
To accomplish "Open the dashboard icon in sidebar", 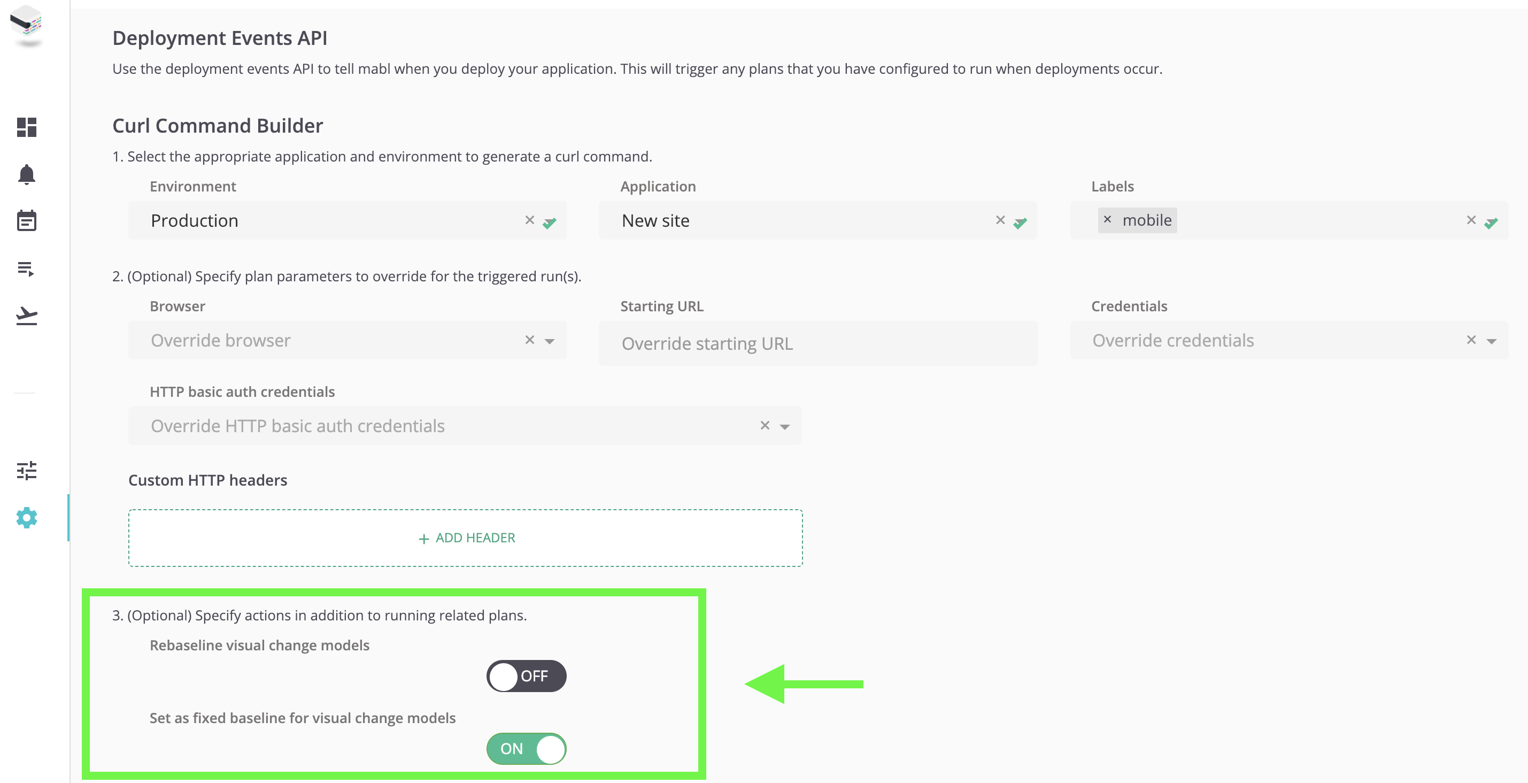I will click(x=26, y=127).
